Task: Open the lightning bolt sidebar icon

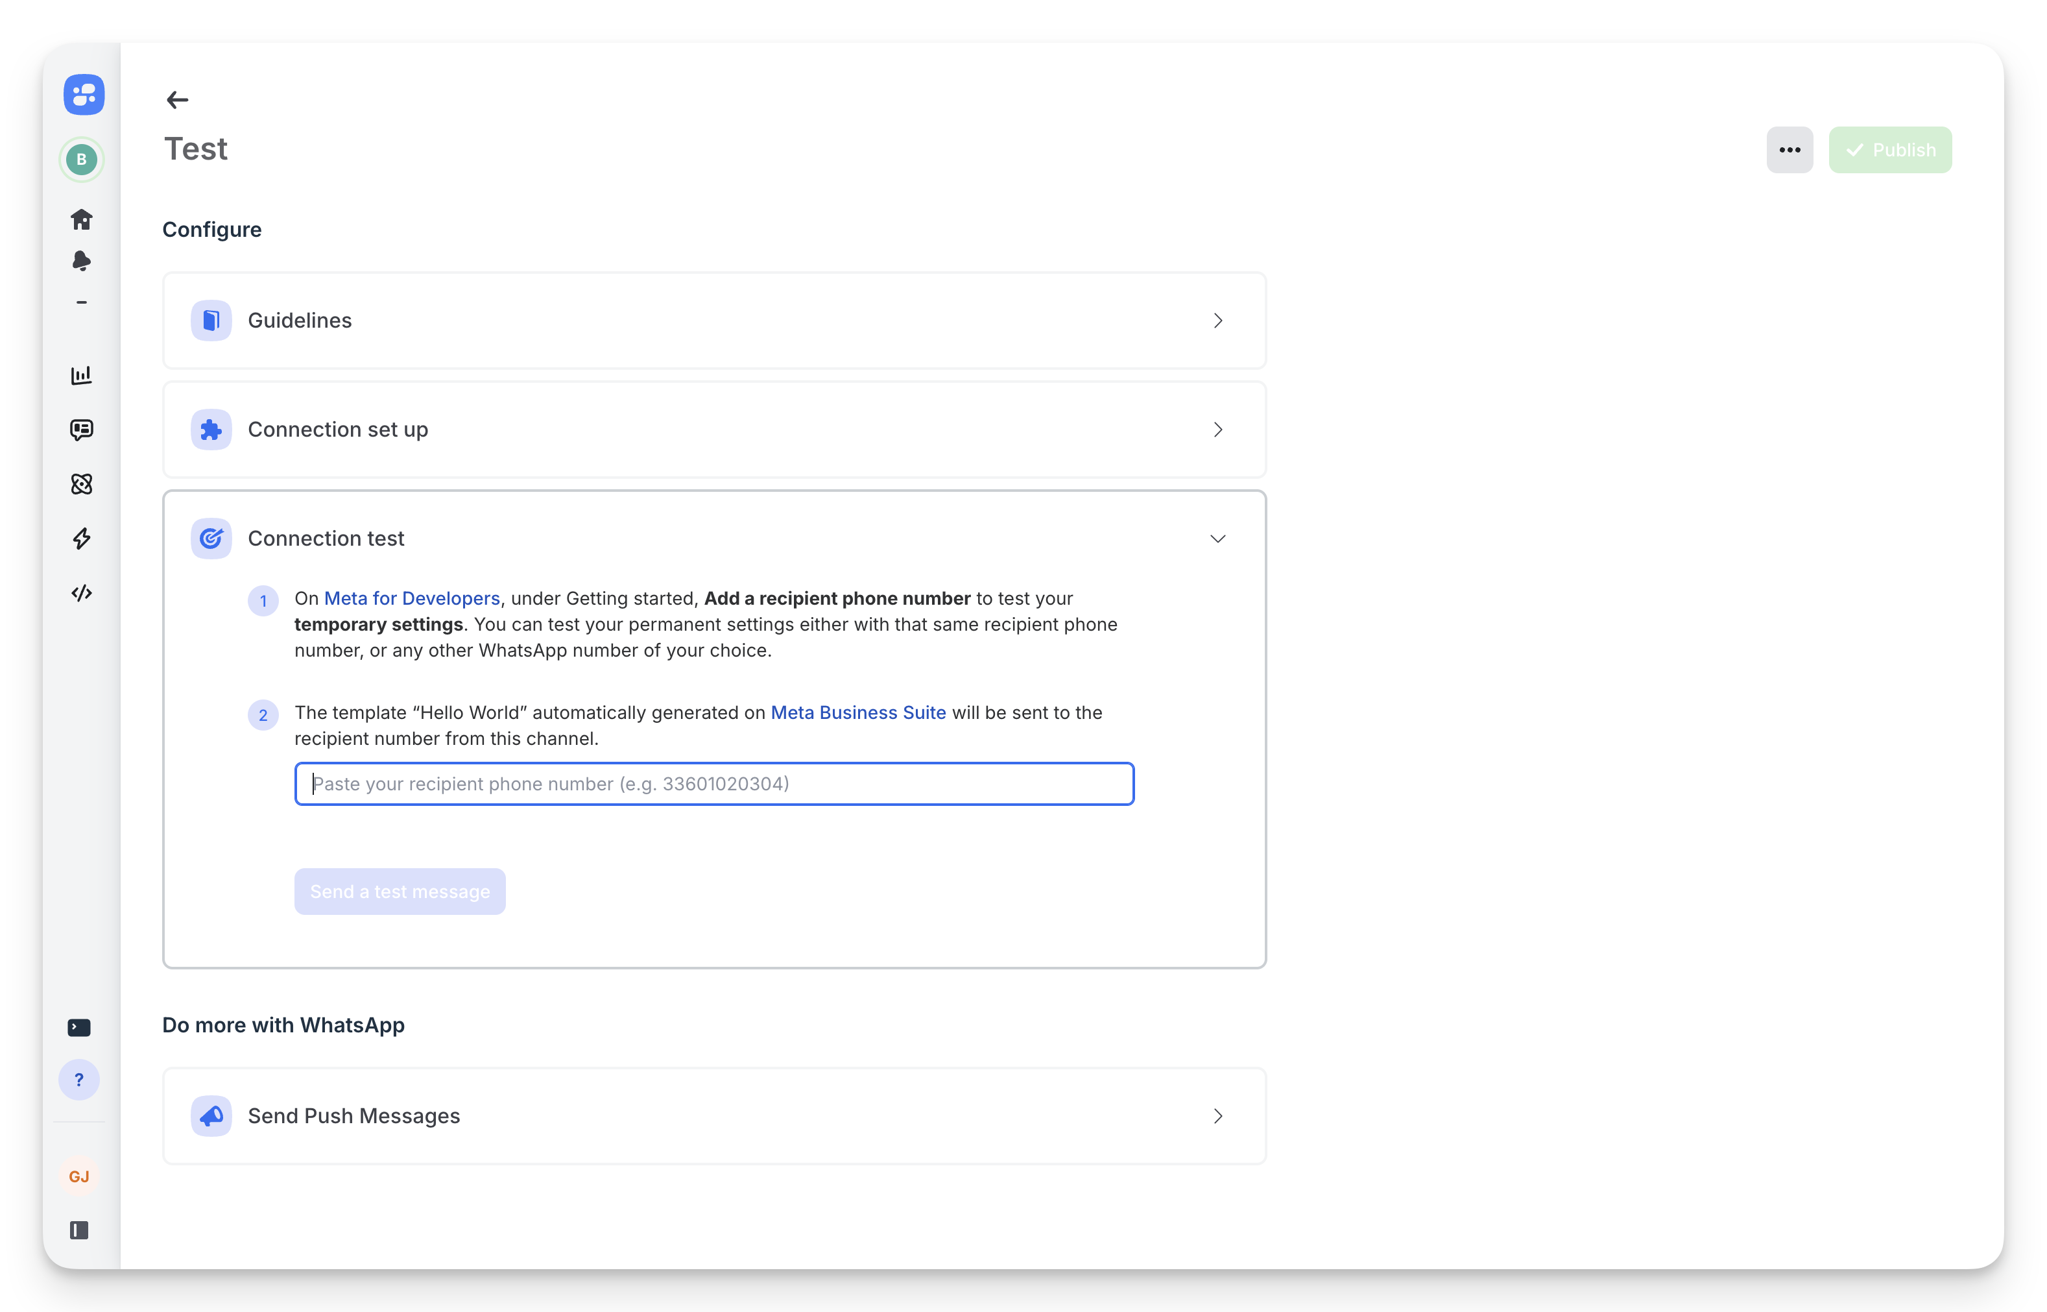Action: click(82, 539)
